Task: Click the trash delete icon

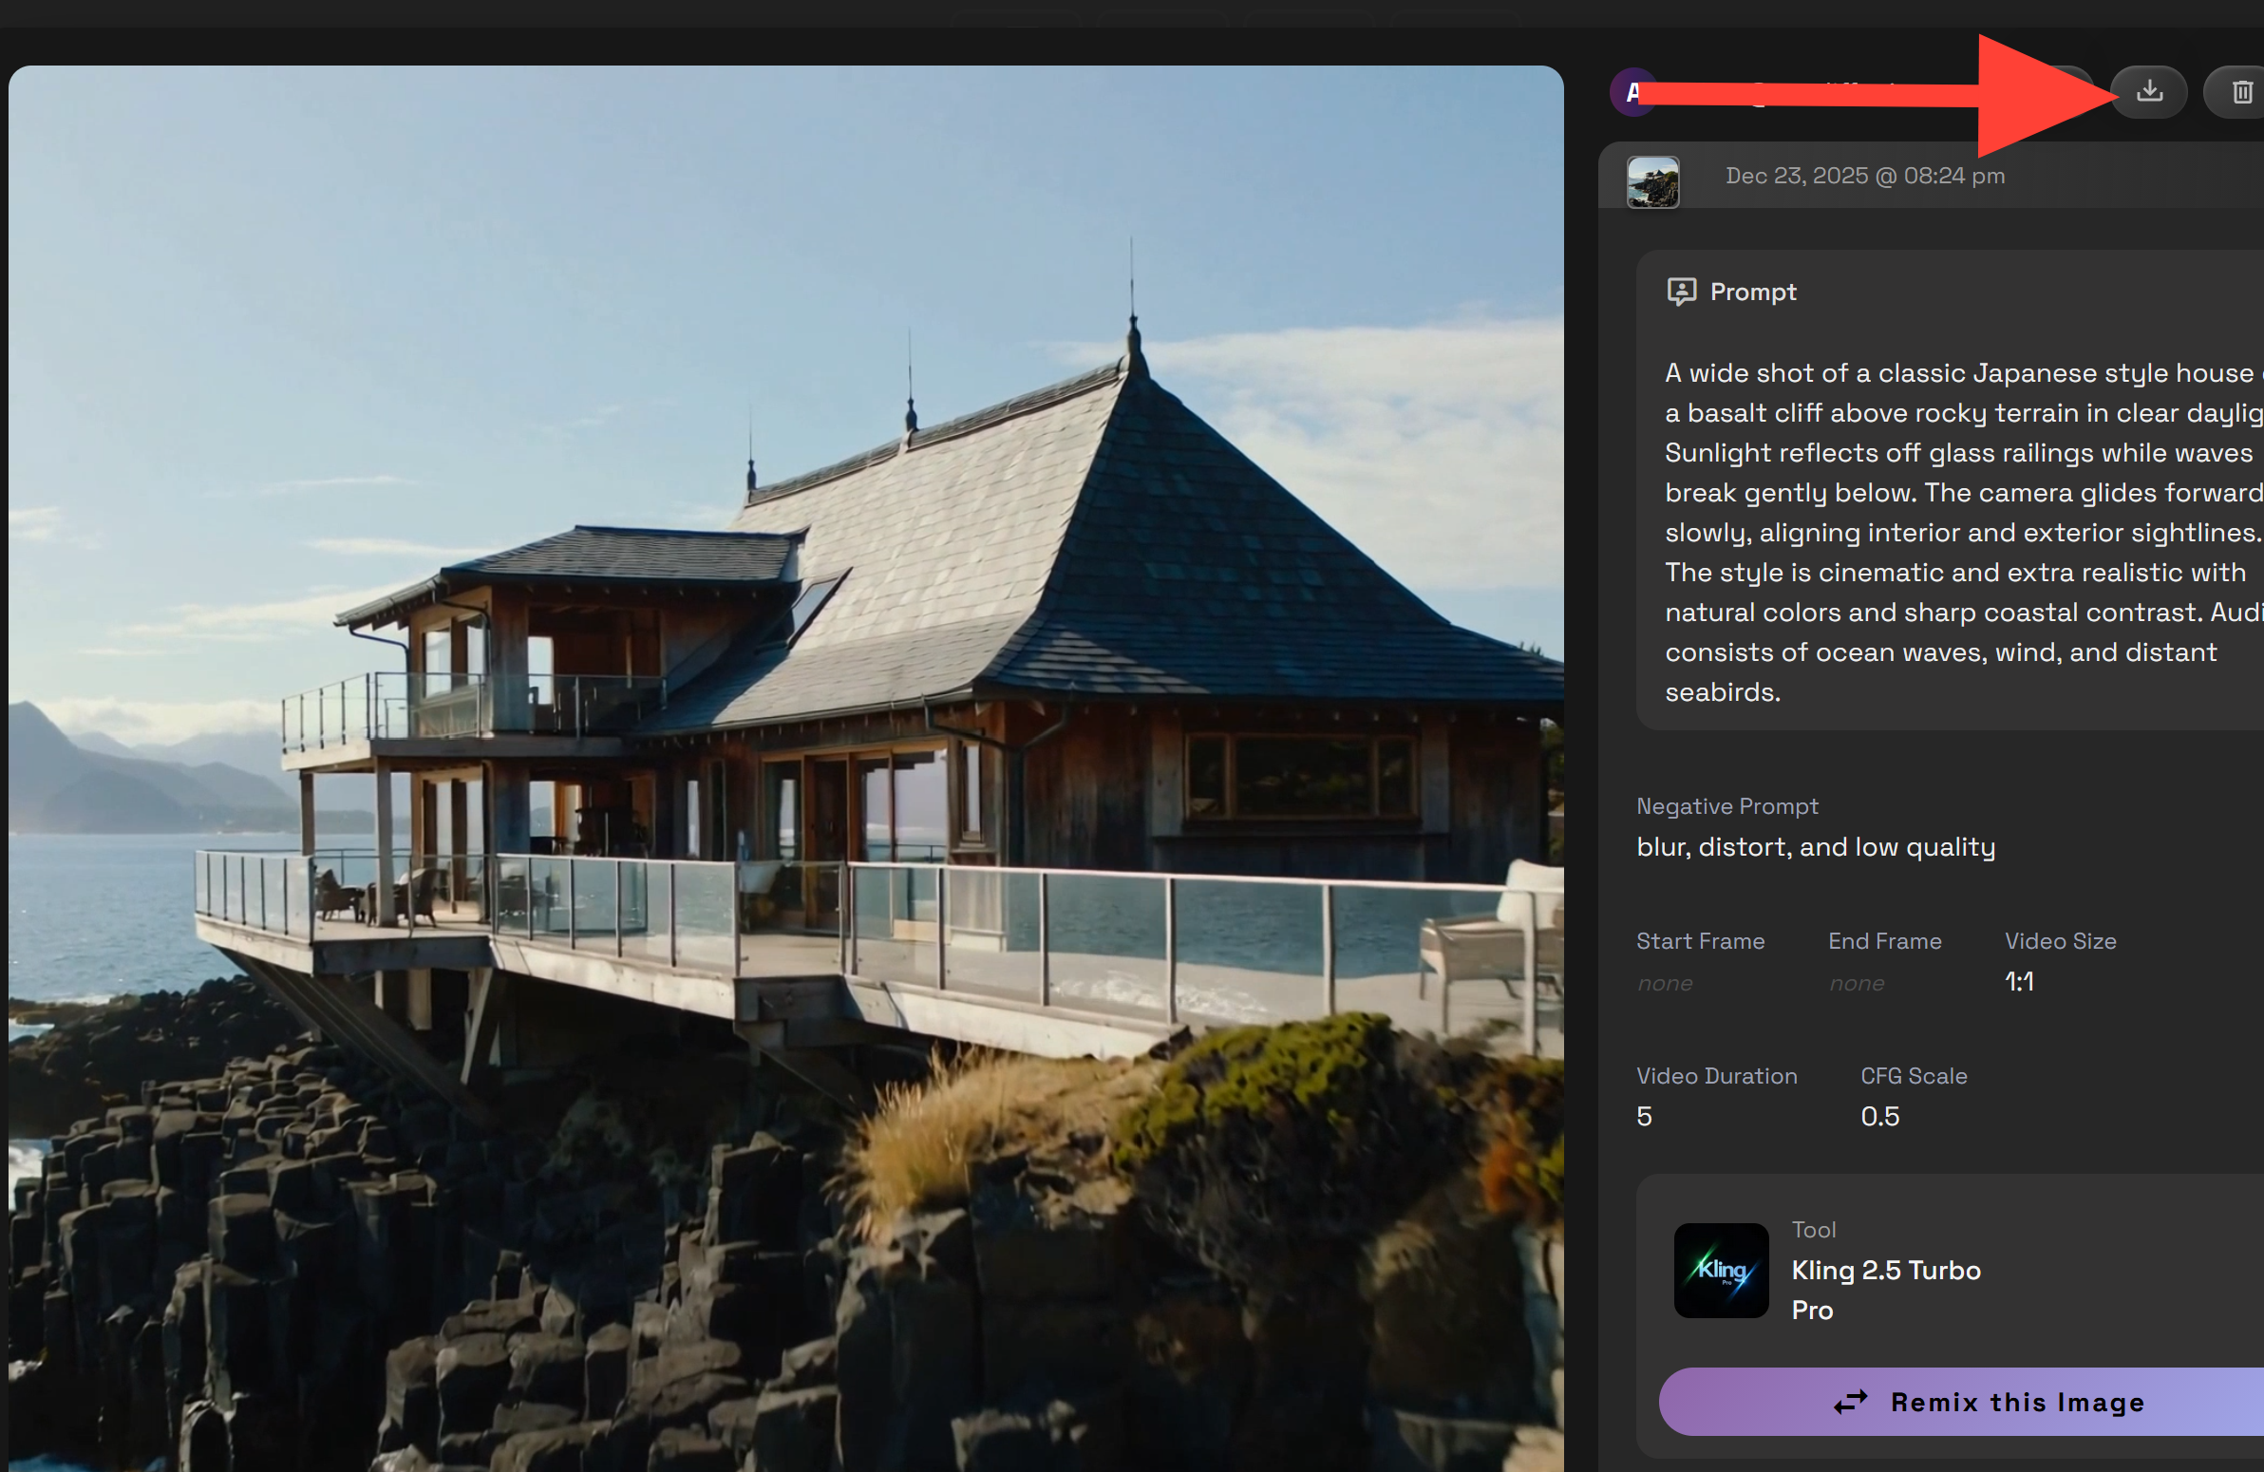Action: (x=2241, y=92)
